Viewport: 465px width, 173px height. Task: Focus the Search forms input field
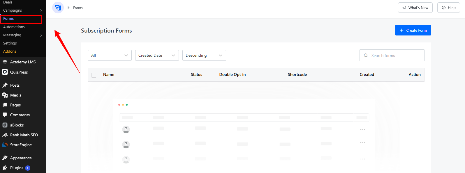[x=392, y=55]
